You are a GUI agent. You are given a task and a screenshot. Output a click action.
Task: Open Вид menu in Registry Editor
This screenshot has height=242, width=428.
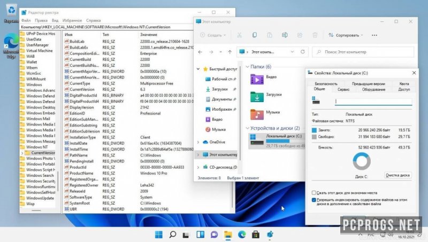point(55,20)
